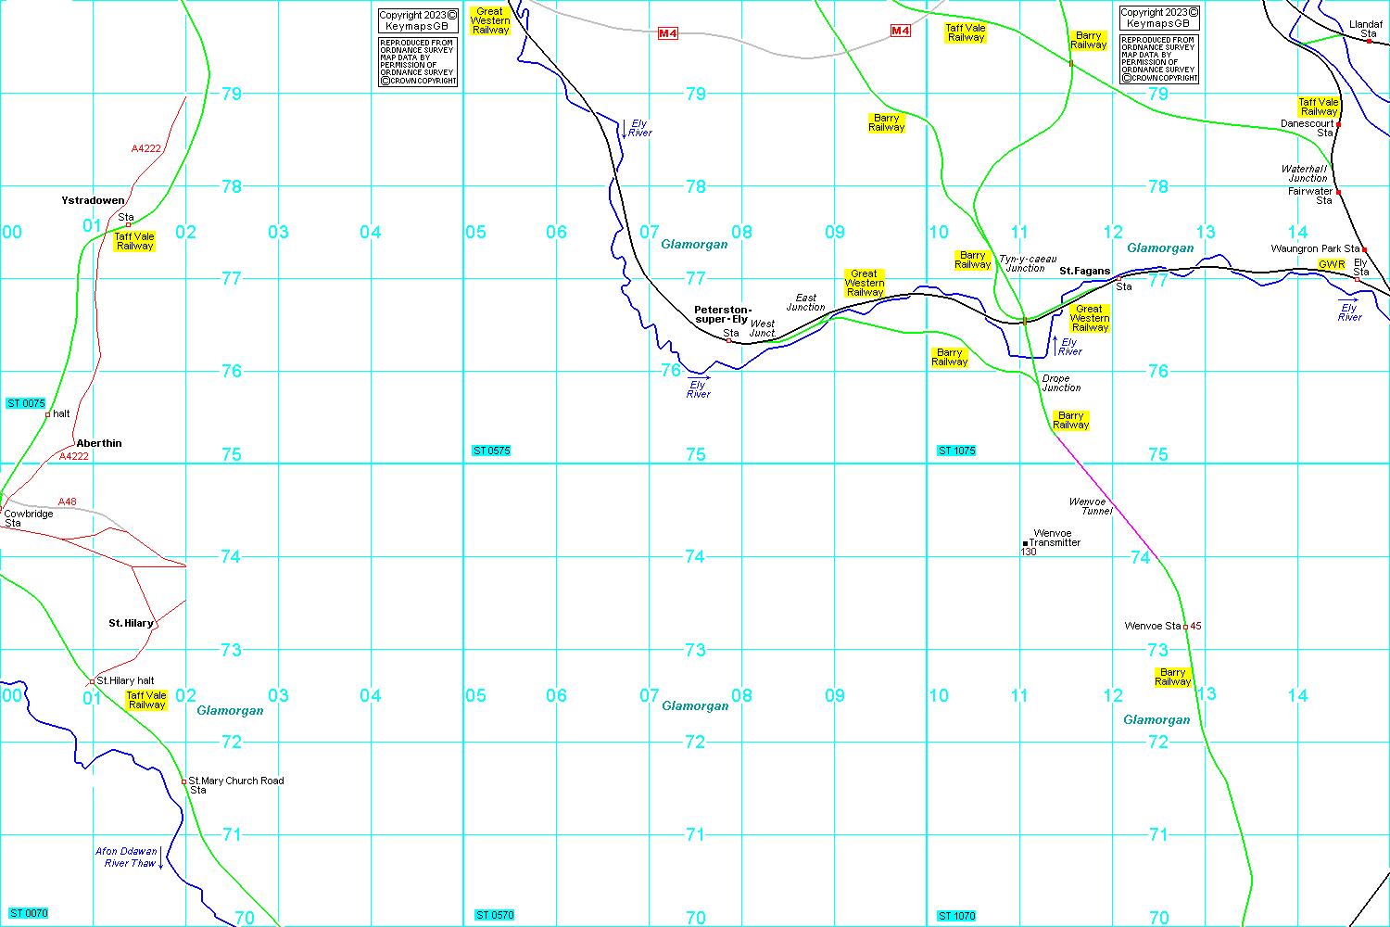Select the Danescourt station marker
1390x927 pixels.
(x=1338, y=124)
